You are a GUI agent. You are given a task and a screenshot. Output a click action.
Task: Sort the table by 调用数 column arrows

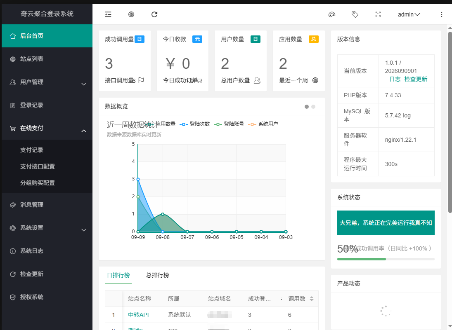(312, 299)
